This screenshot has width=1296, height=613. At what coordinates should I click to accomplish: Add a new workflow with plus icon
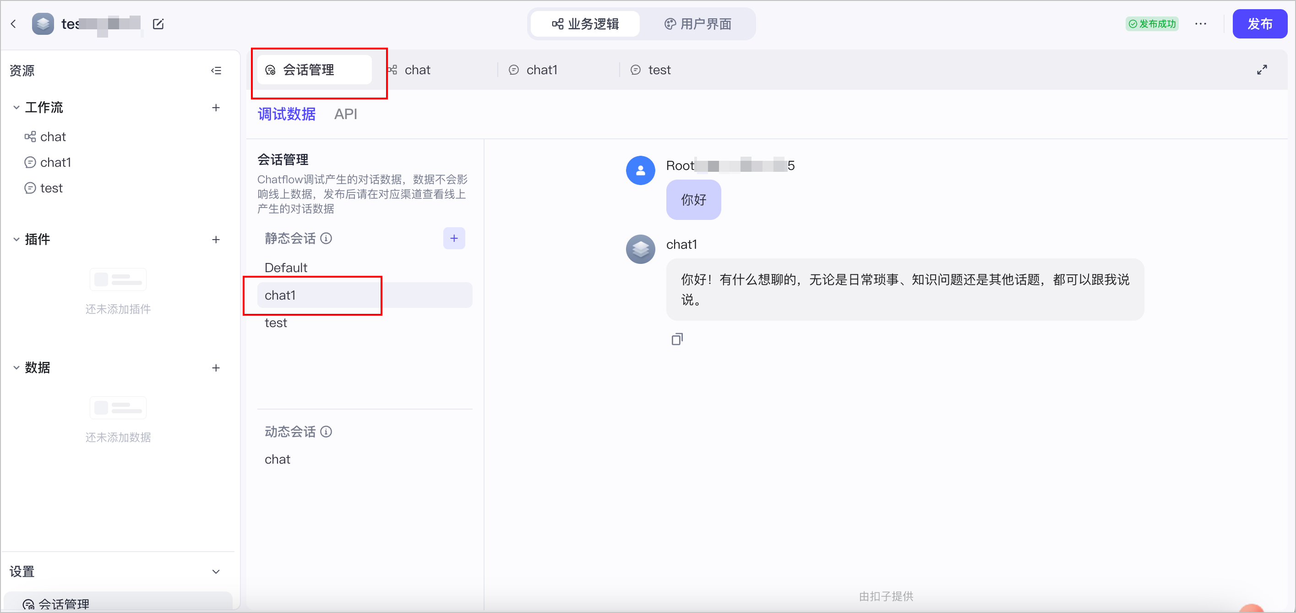(216, 108)
